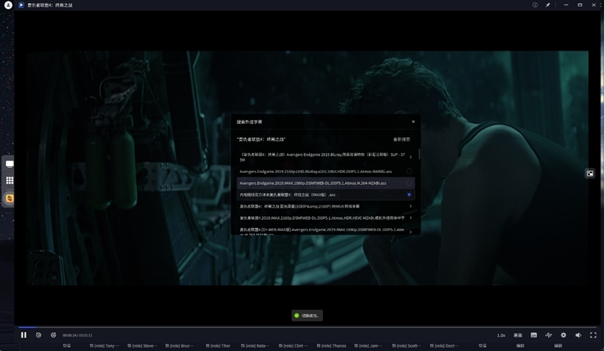Mute the player volume speaker icon
This screenshot has width=605, height=351.
(x=578, y=335)
